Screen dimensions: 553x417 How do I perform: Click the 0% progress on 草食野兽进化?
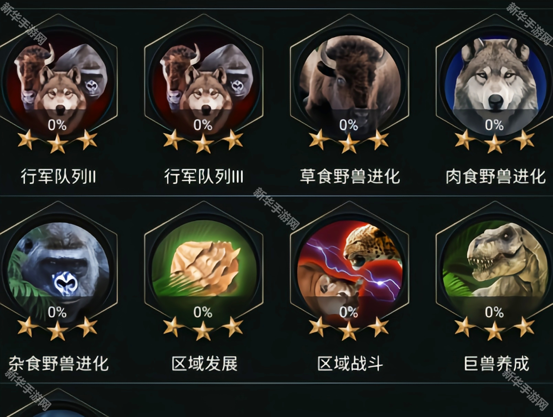pyautogui.click(x=349, y=125)
